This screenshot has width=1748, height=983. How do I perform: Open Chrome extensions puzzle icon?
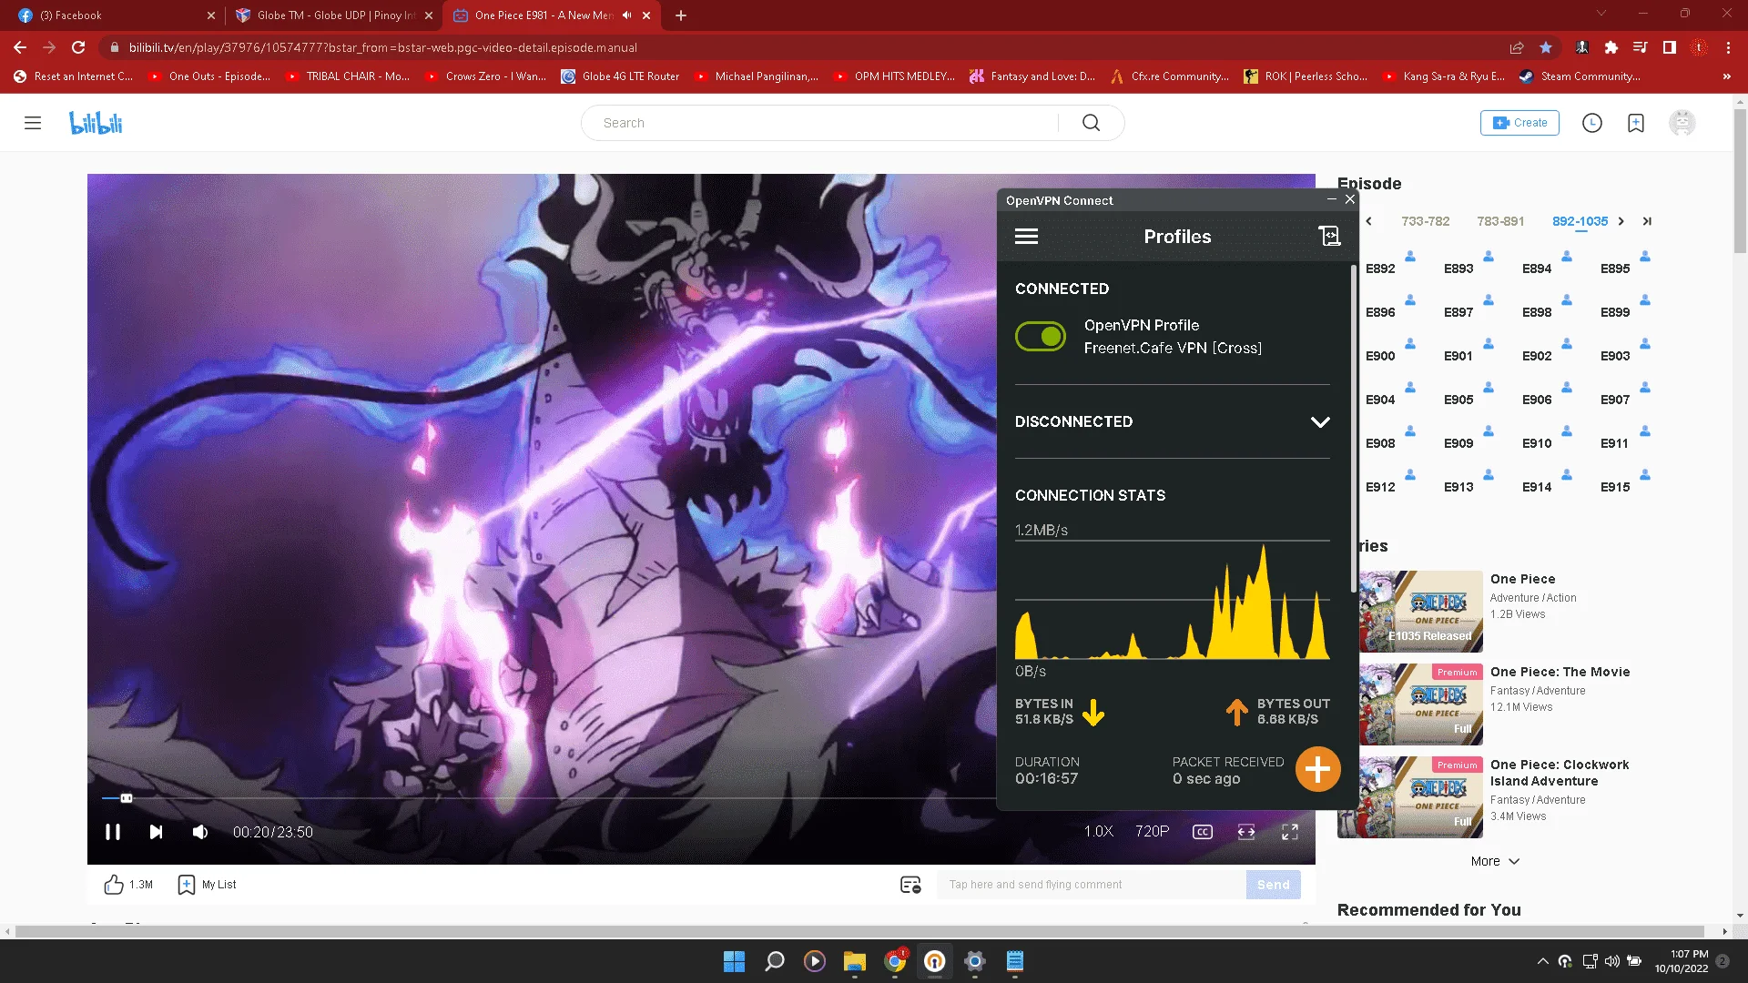coord(1611,47)
